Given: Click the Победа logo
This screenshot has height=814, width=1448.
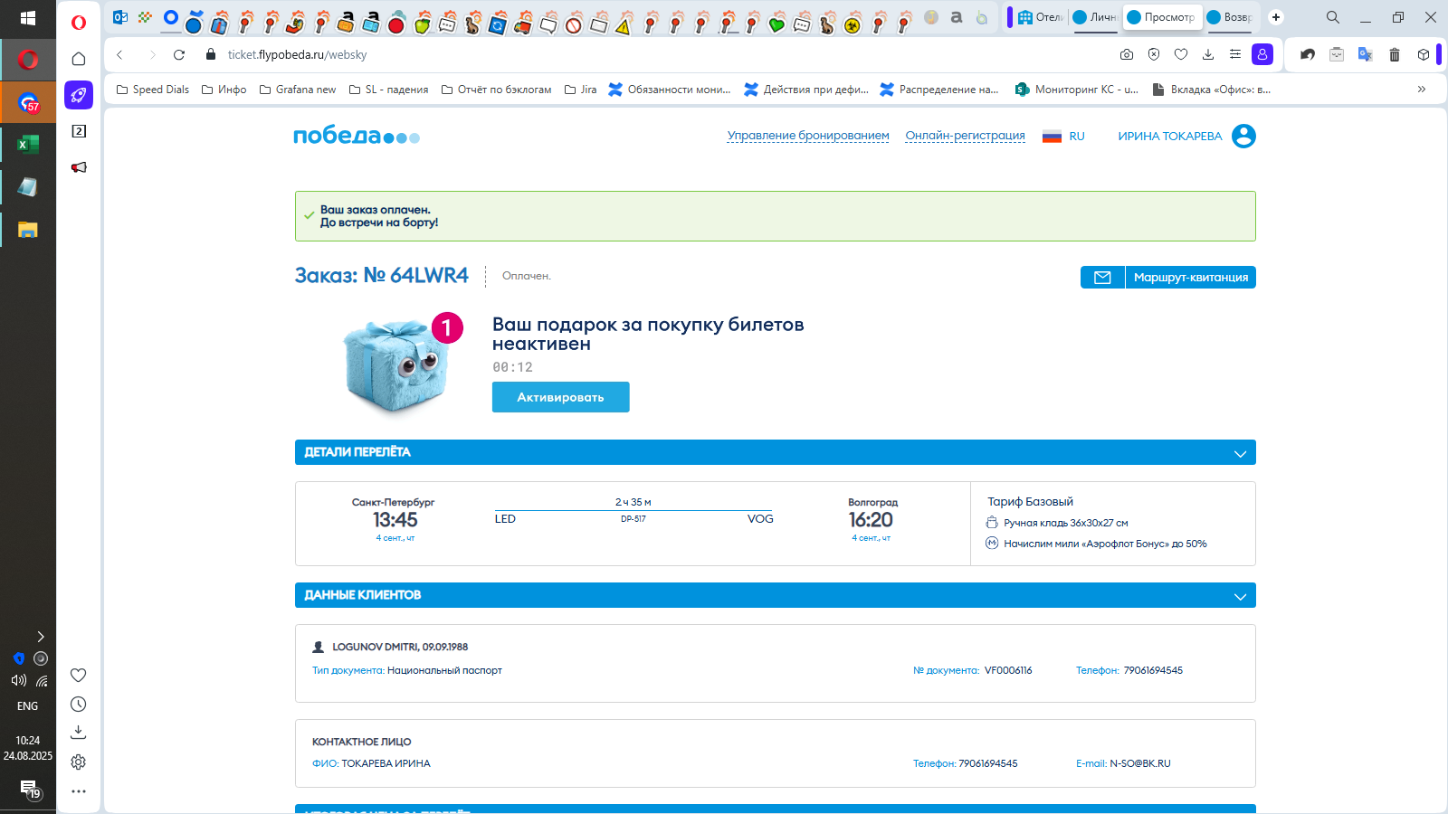Looking at the screenshot, I should (357, 136).
